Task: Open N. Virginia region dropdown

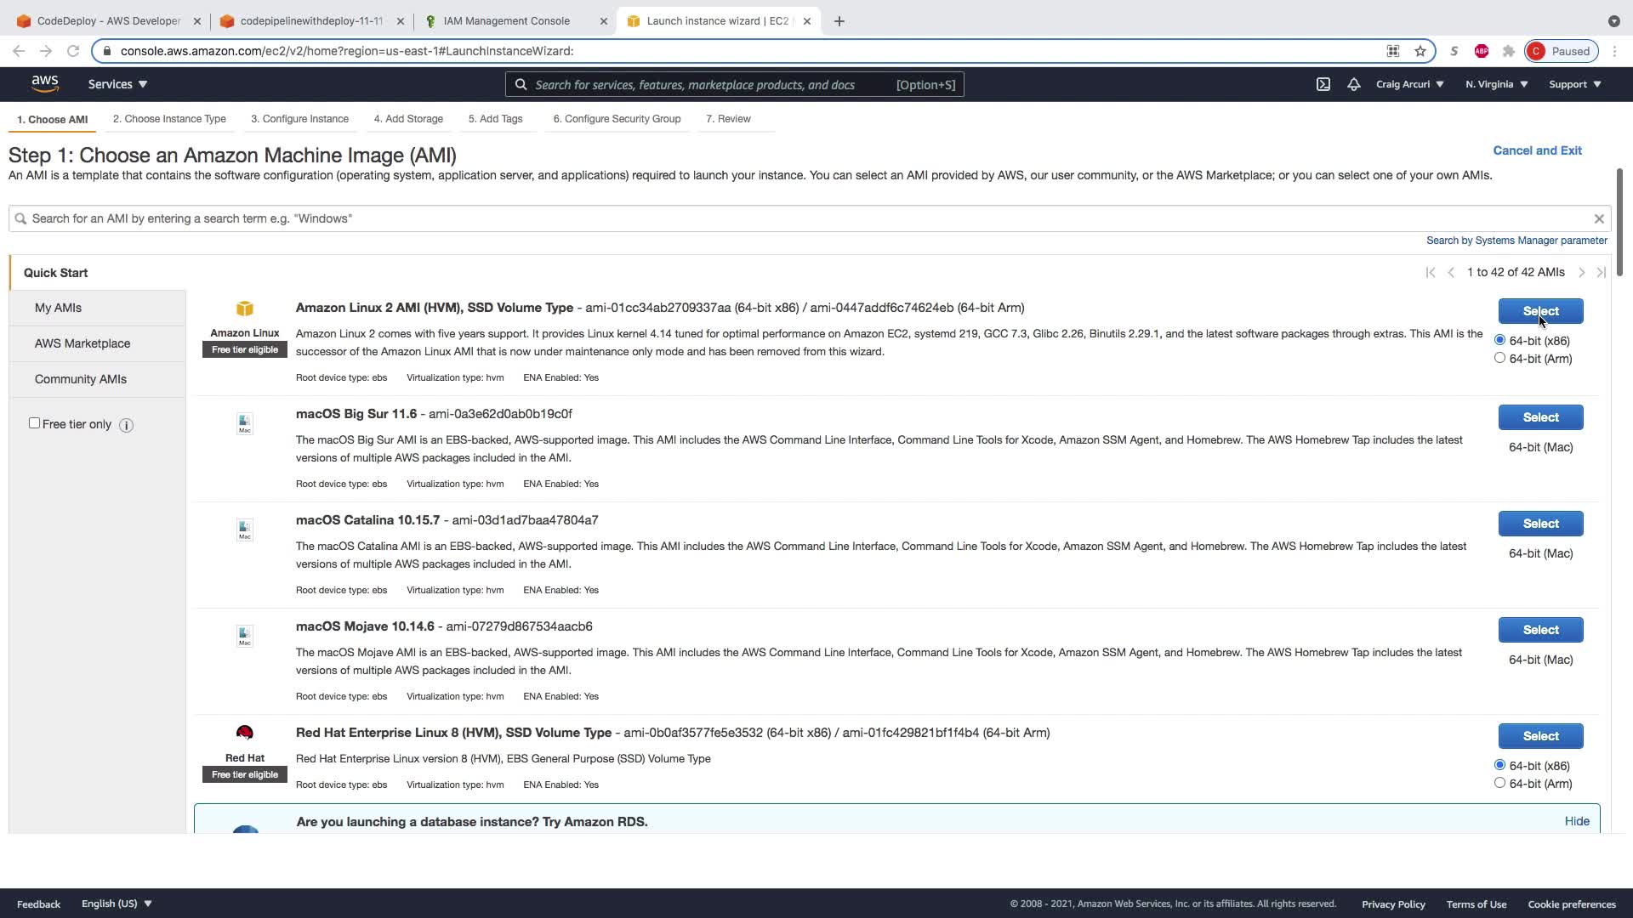Action: click(x=1496, y=84)
